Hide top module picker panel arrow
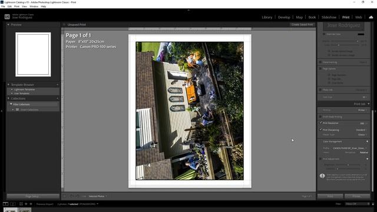 pos(188,10)
